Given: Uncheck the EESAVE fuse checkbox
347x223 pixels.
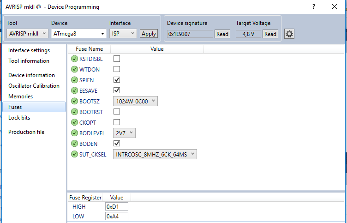Looking at the screenshot, I should tap(117, 90).
